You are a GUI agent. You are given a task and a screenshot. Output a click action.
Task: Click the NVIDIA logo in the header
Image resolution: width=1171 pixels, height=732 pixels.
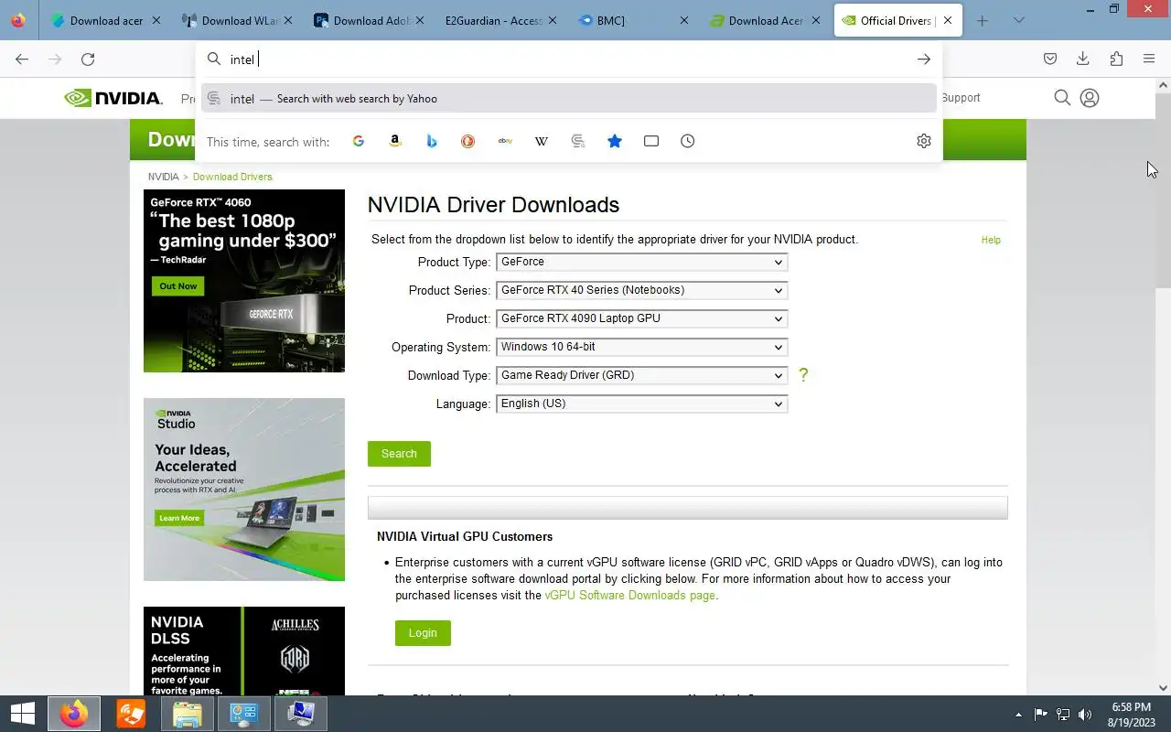tap(113, 98)
